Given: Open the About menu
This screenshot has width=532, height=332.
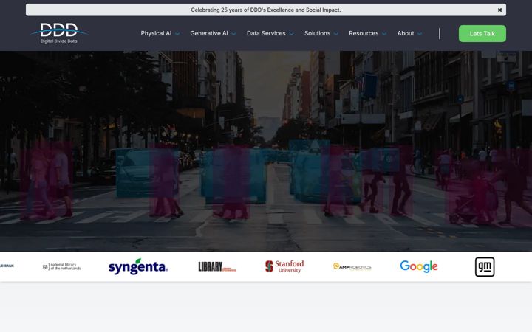Looking at the screenshot, I should 406,33.
